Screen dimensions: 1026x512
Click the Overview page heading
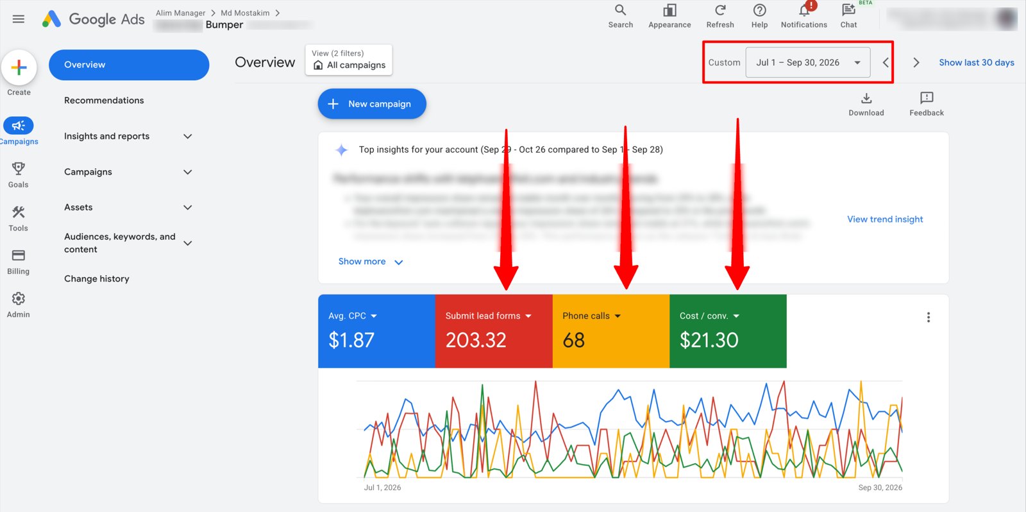(x=265, y=62)
